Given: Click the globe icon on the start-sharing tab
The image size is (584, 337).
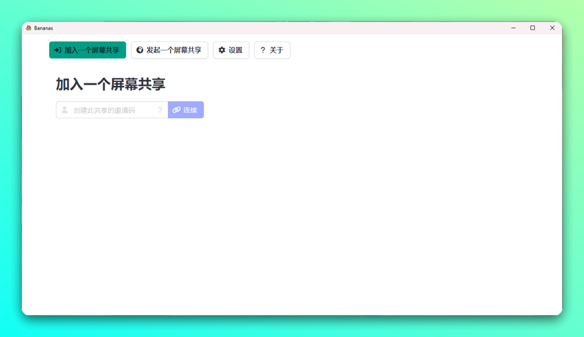Looking at the screenshot, I should 140,50.
